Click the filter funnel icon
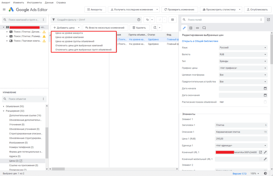This screenshot has height=176, width=273. click(x=54, y=20)
